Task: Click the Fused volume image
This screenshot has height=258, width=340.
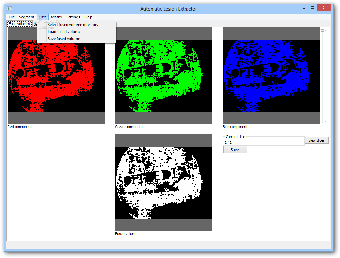Action: pyautogui.click(x=164, y=183)
